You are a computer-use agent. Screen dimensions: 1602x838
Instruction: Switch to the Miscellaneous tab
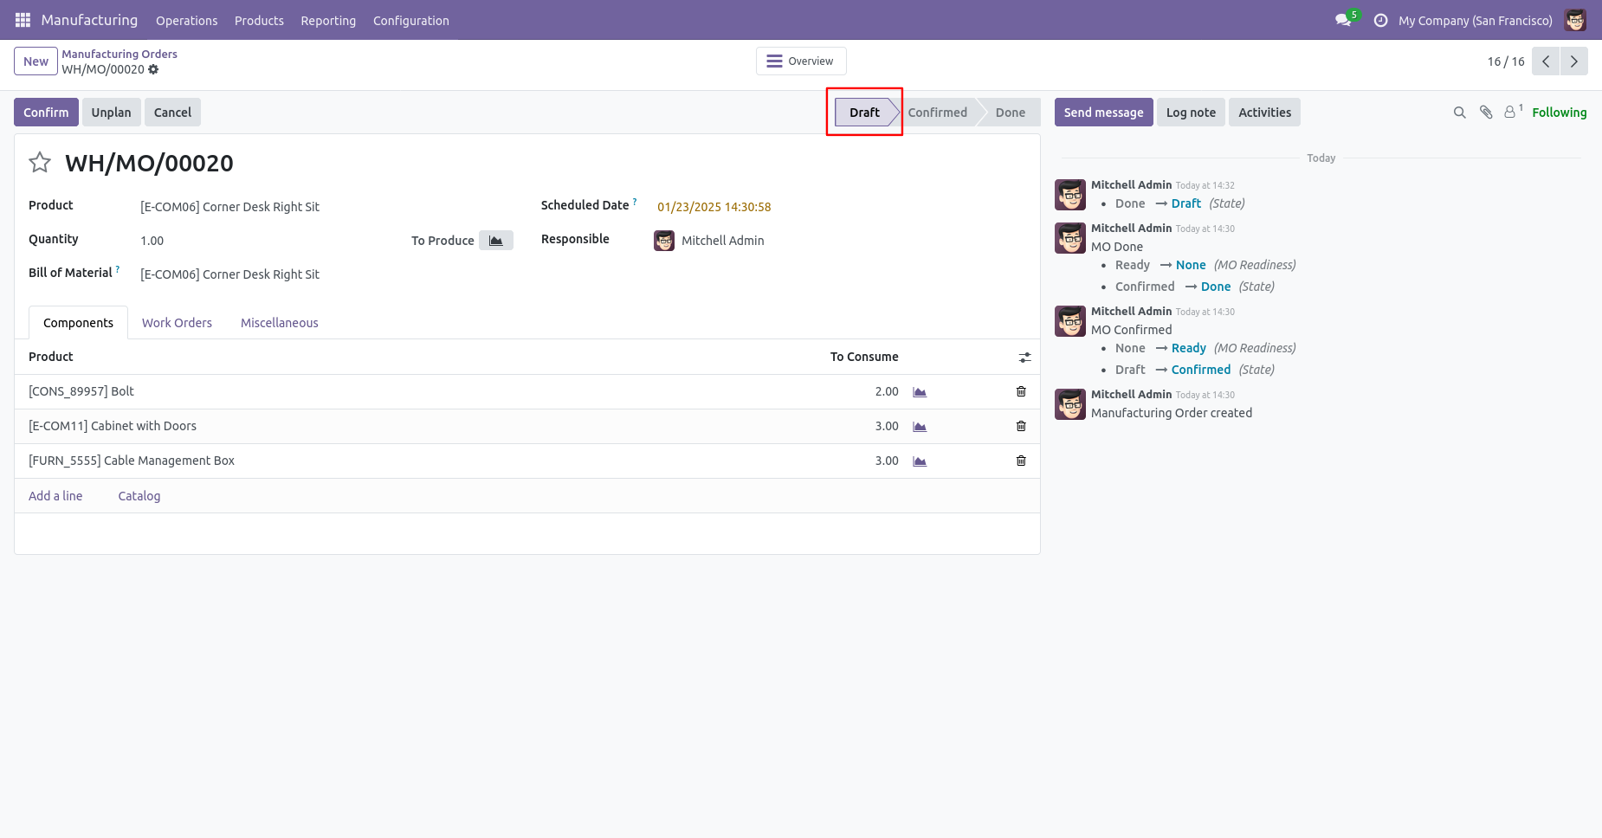[x=280, y=323]
